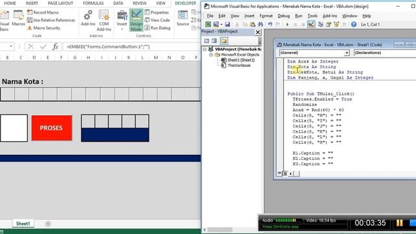Collapse Microsoft Excel Objects folder
The height and width of the screenshot is (234, 416).
211,55
